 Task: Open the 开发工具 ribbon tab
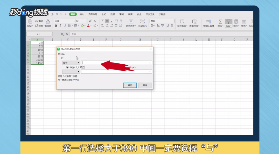[x=150, y=14]
